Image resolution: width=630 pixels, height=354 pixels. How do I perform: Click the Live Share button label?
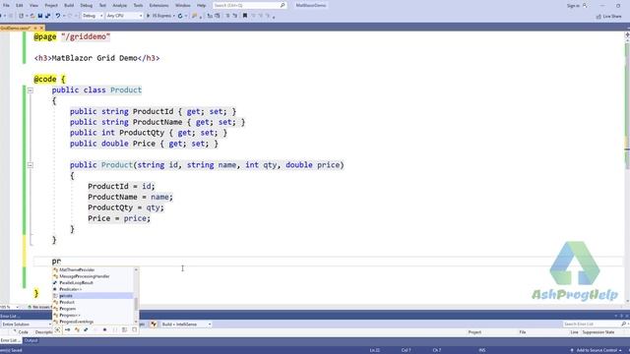pos(612,17)
